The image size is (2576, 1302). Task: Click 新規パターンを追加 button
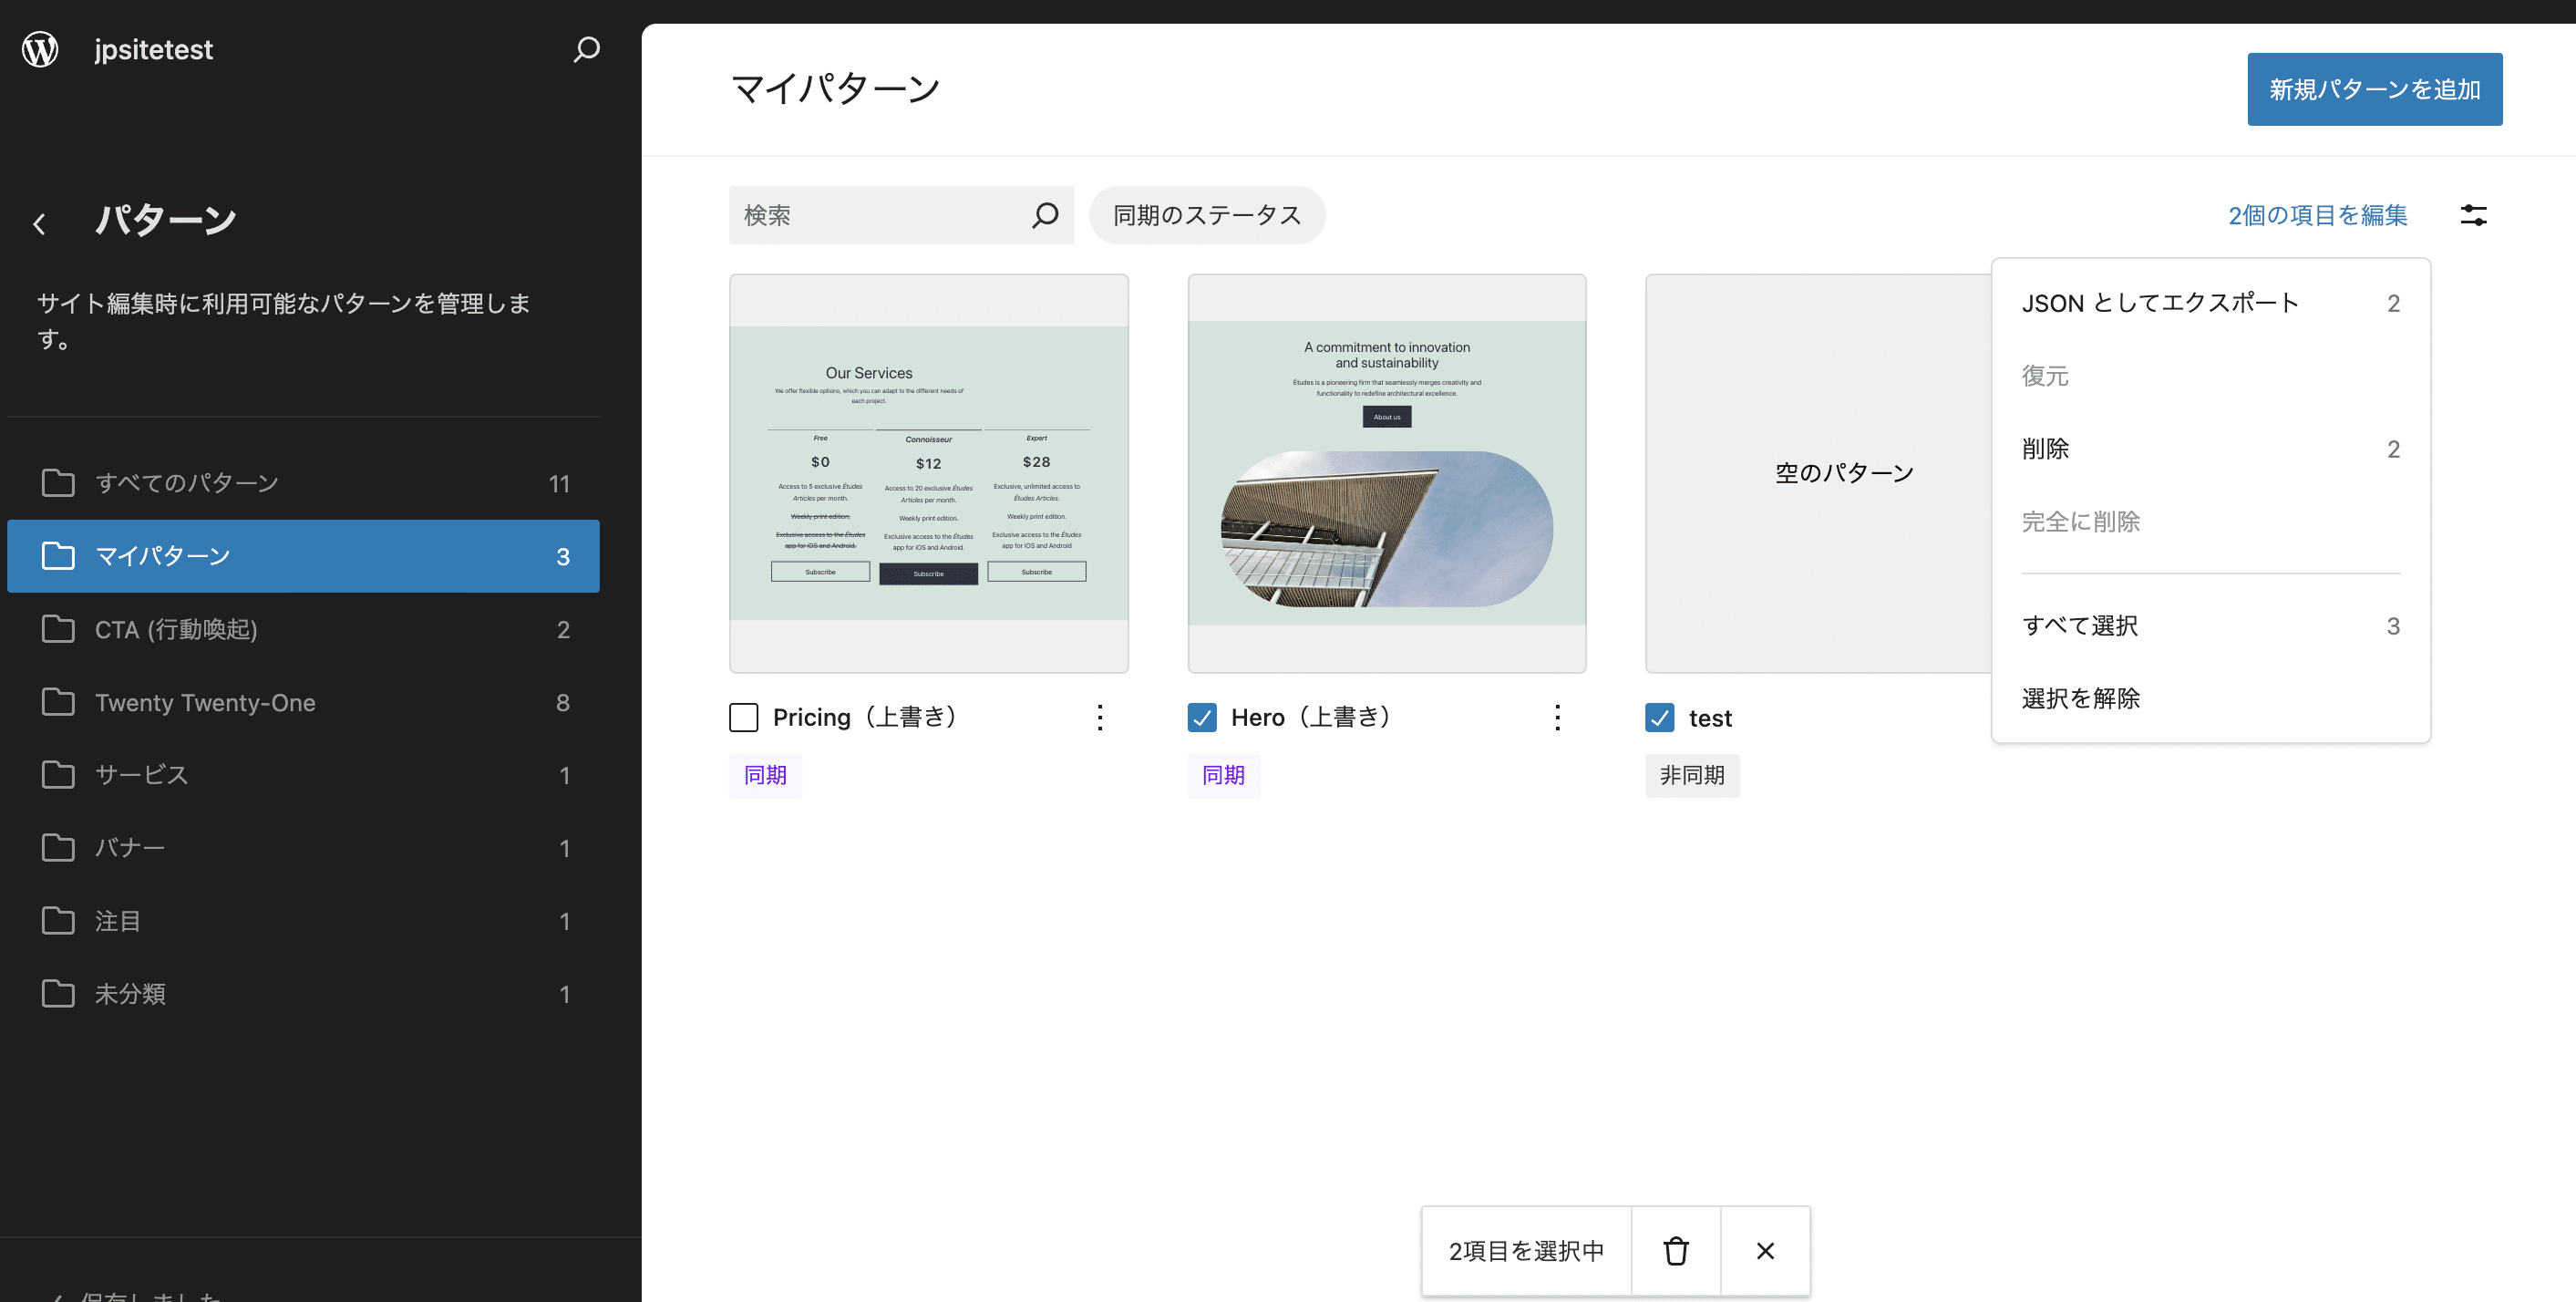[2374, 89]
